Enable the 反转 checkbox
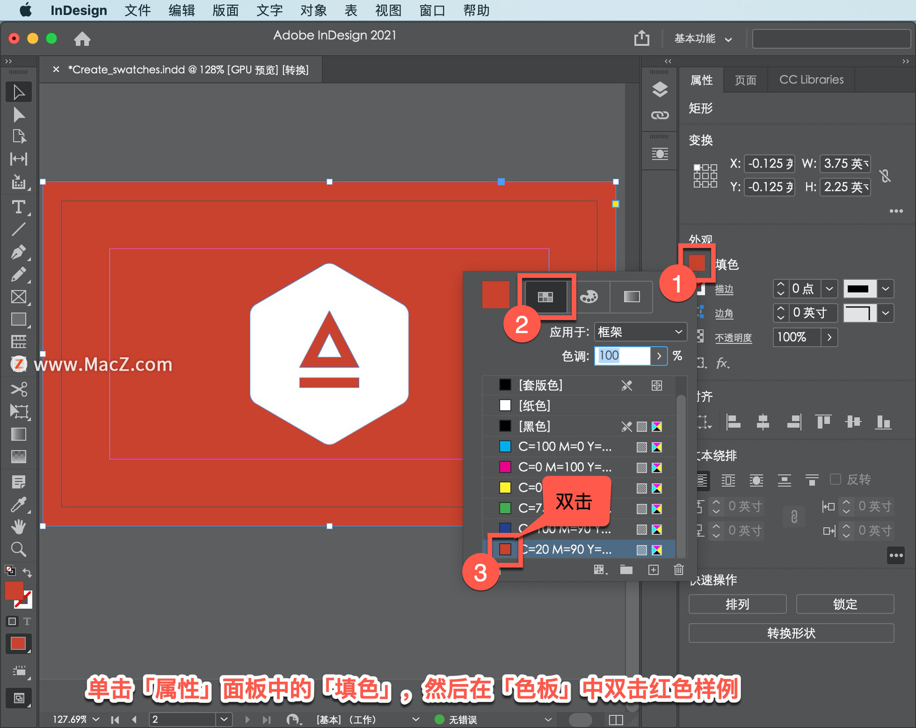Screen dimensions: 916x728 coord(835,479)
